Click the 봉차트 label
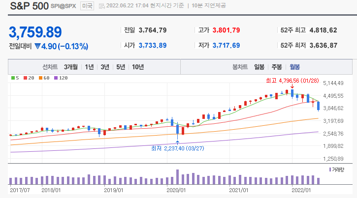The image size is (357, 198). coord(240,67)
